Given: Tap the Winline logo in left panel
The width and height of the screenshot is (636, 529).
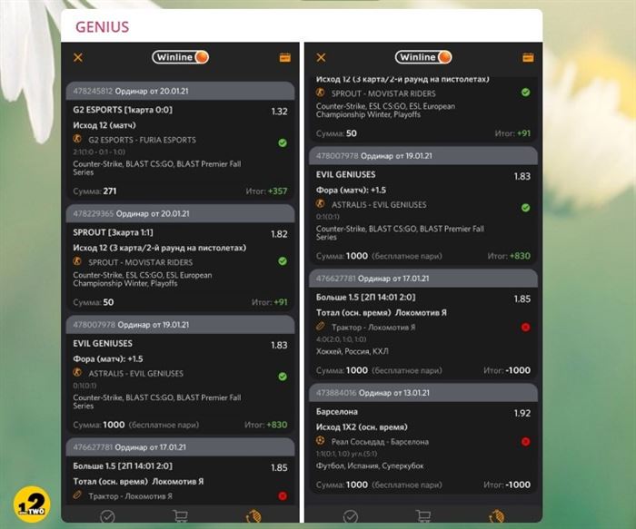Looking at the screenshot, I should click(181, 57).
